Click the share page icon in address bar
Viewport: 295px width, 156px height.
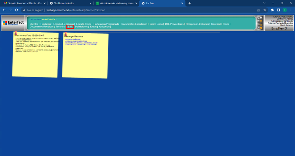click(258, 10)
